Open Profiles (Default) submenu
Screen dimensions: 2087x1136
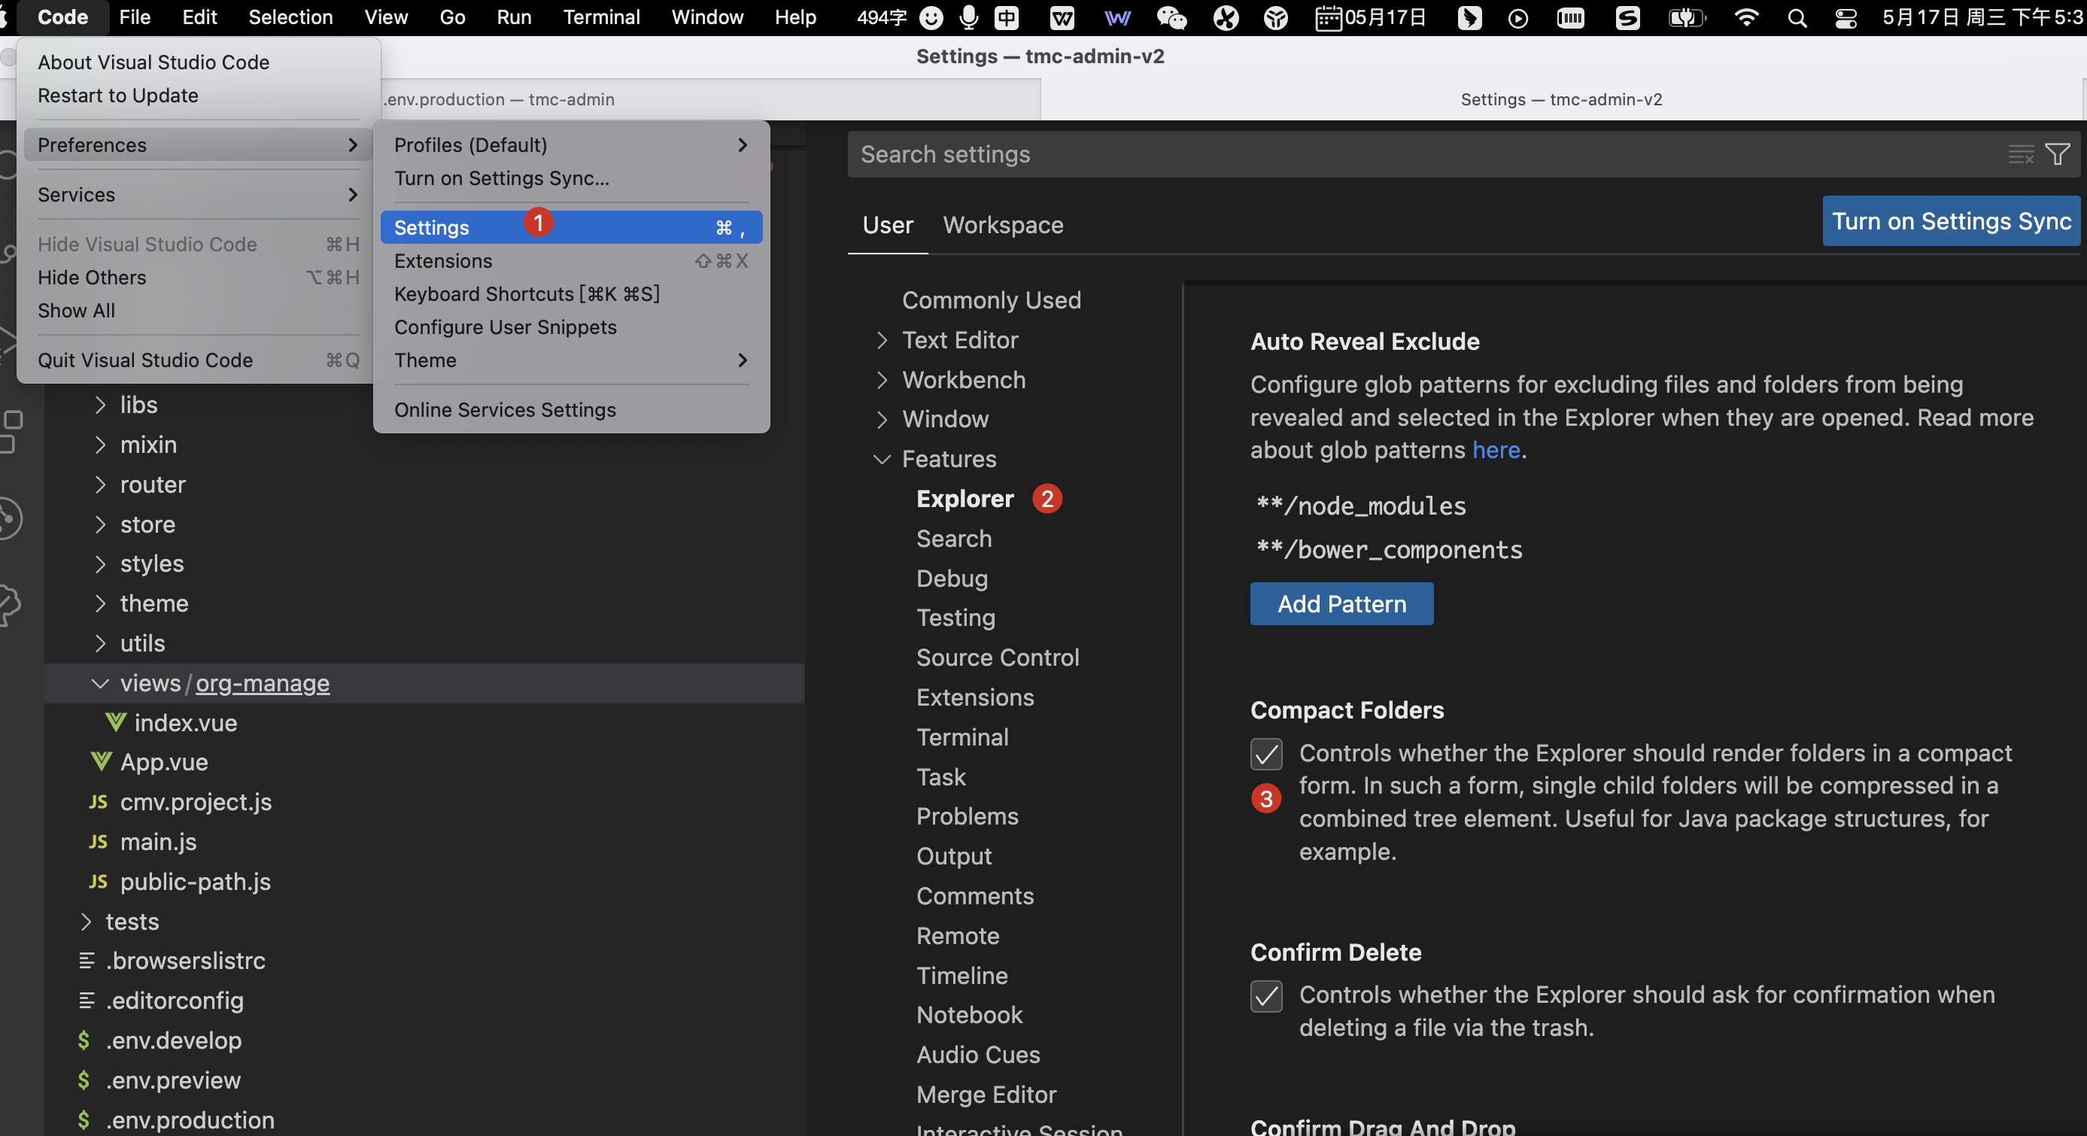(571, 145)
